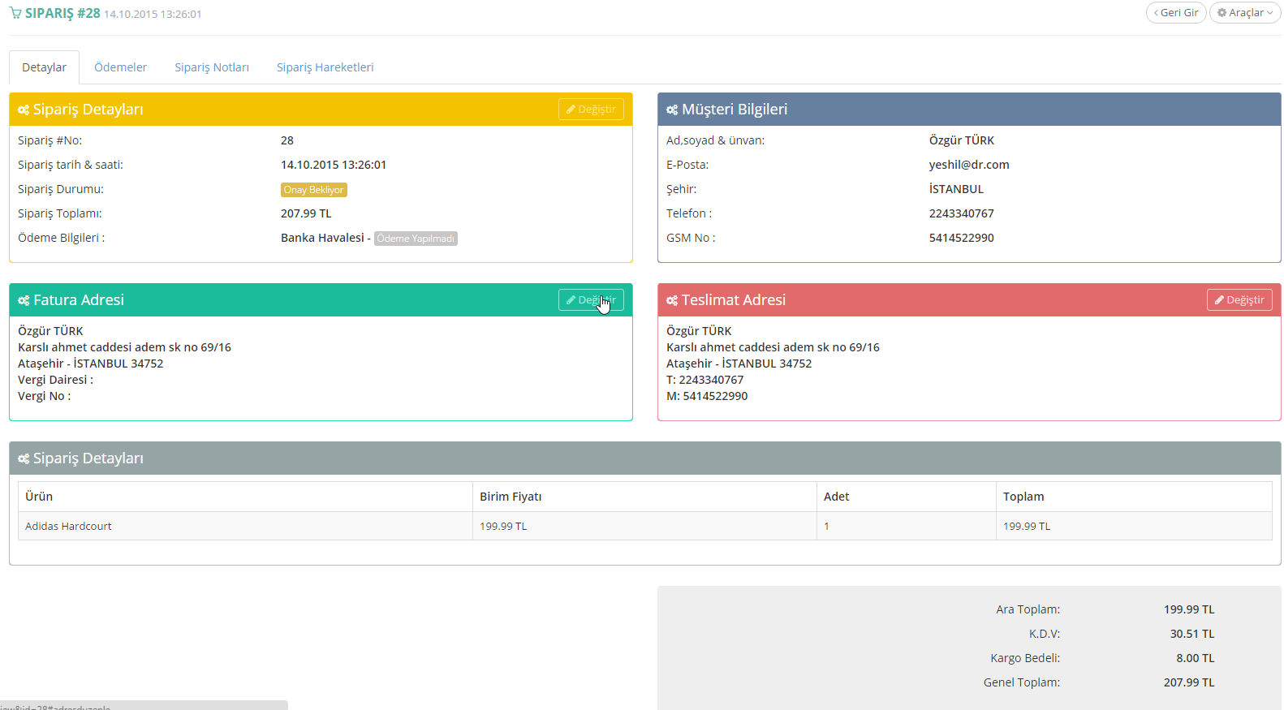Click the Onay Bekliyor status badge
Image resolution: width=1284 pixels, height=710 pixels.
tap(313, 190)
